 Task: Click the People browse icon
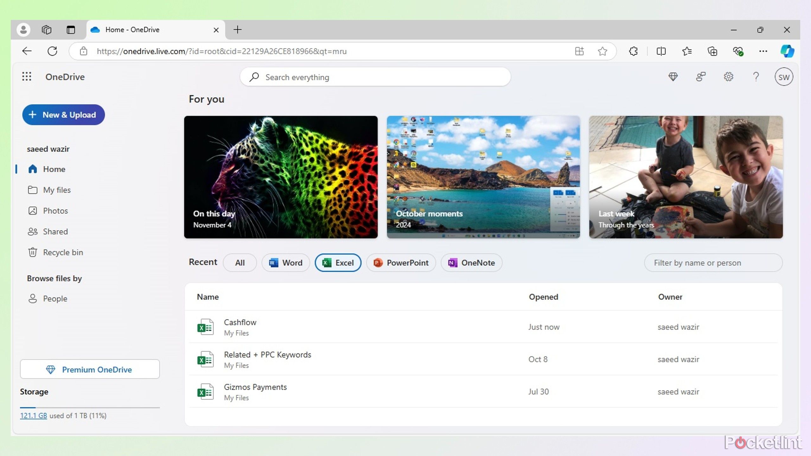[x=32, y=298]
